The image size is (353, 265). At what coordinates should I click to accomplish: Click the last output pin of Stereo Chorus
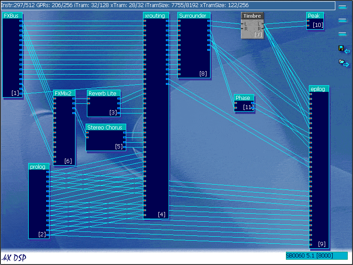point(124,147)
